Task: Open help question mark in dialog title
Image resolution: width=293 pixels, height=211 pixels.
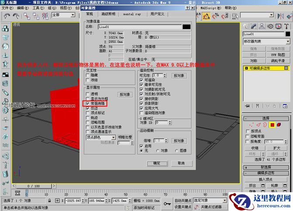Action: pyautogui.click(x=188, y=8)
